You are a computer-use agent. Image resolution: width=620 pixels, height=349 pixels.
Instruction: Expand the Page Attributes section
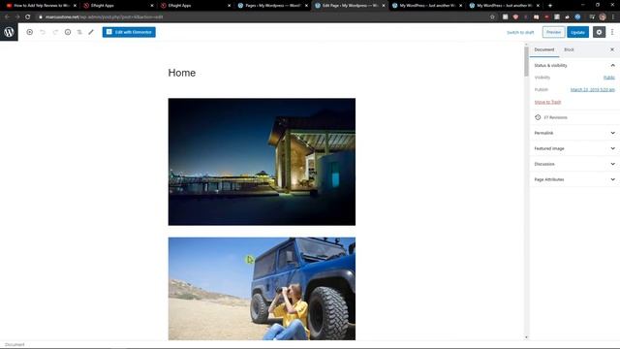pos(574,179)
